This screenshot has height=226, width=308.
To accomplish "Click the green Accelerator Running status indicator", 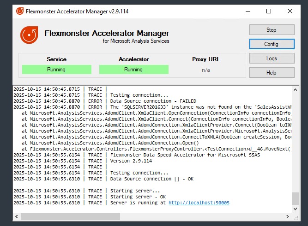I will coord(133,70).
